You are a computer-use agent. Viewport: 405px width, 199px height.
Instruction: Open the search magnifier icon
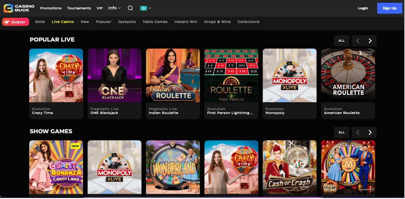(130, 8)
